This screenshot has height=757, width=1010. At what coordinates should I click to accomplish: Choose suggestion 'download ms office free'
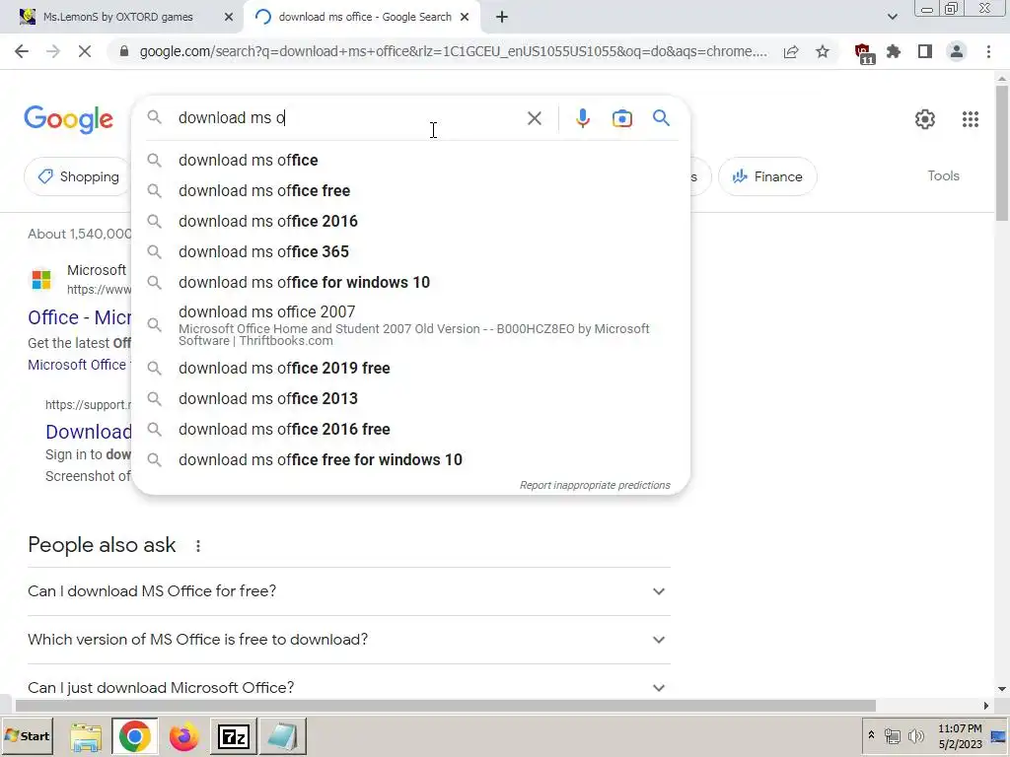coord(410,190)
